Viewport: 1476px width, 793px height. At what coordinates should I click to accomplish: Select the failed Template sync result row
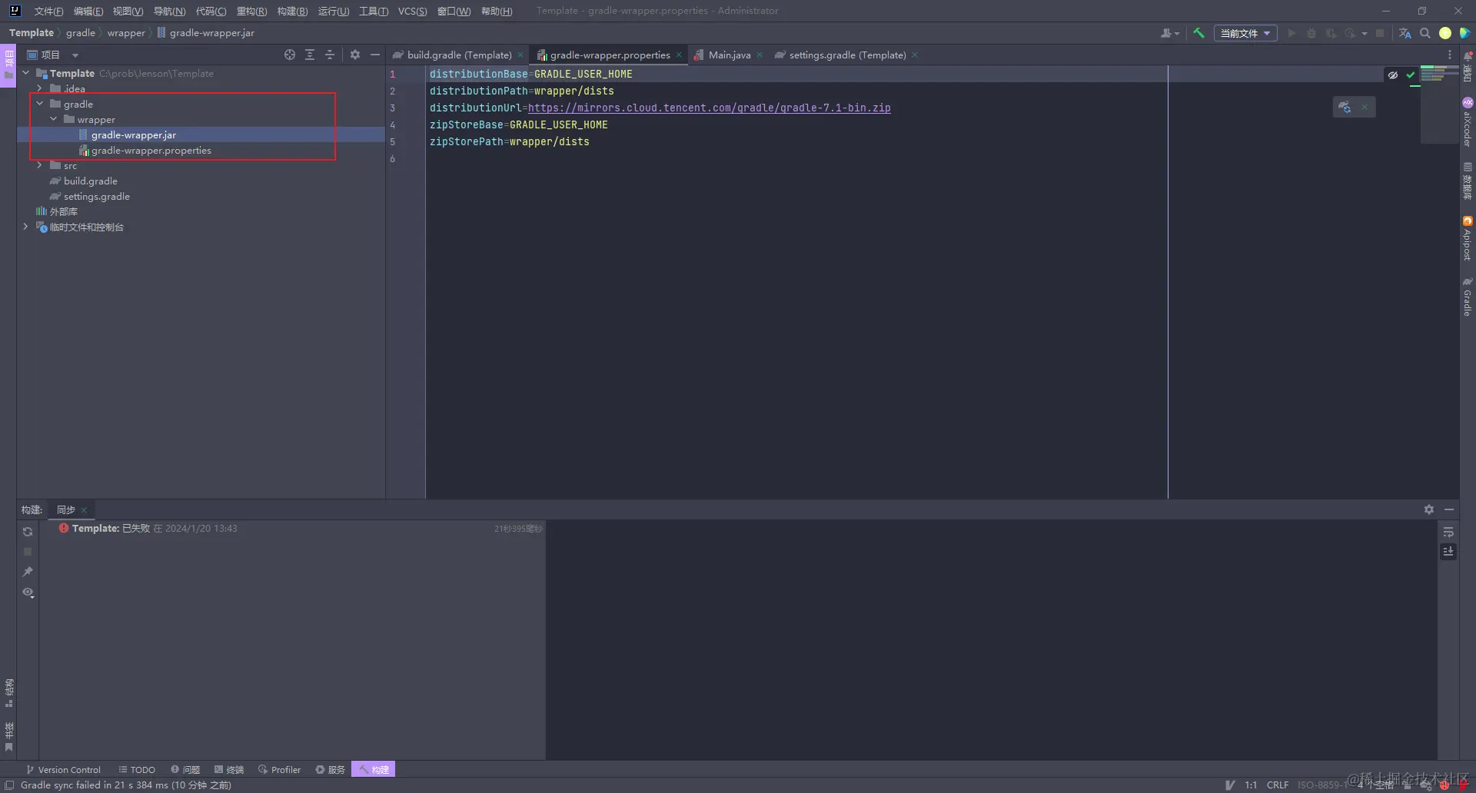click(292, 528)
